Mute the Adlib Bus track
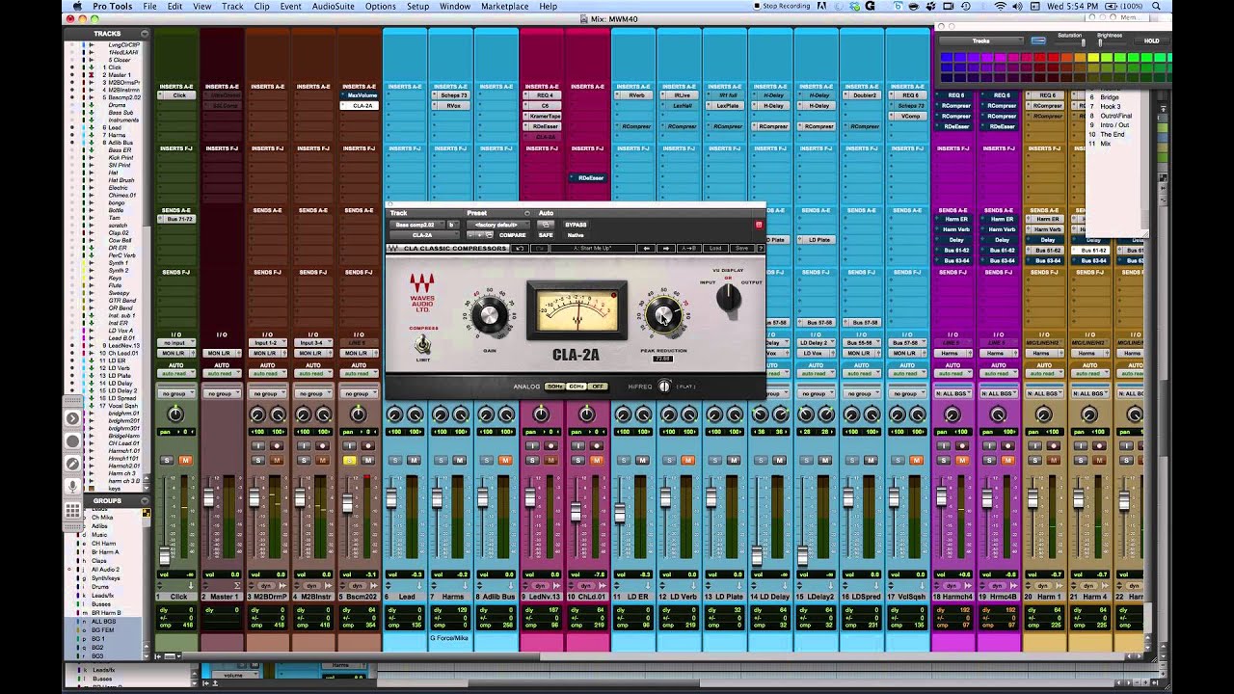1234x694 pixels. (x=505, y=461)
